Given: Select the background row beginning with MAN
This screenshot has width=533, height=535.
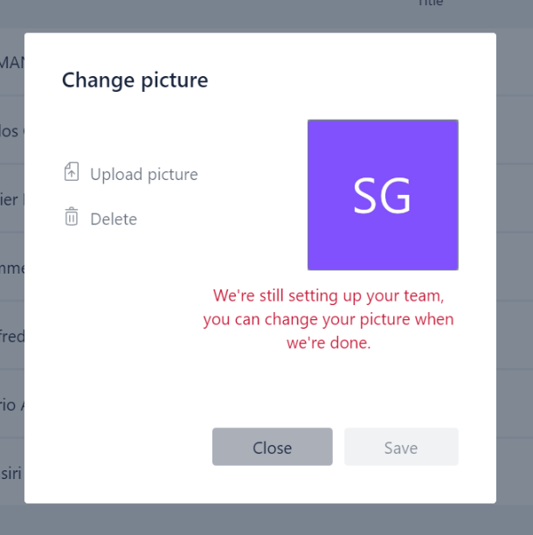Looking at the screenshot, I should pyautogui.click(x=12, y=62).
